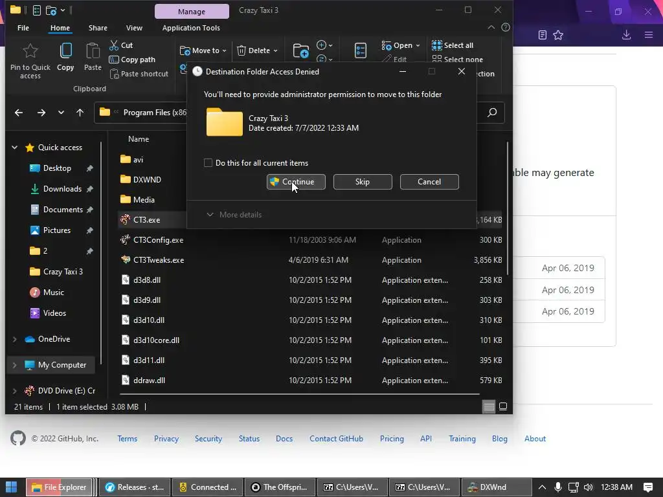This screenshot has height=497, width=663.
Task: Open browser reader view icon
Action: (543, 35)
